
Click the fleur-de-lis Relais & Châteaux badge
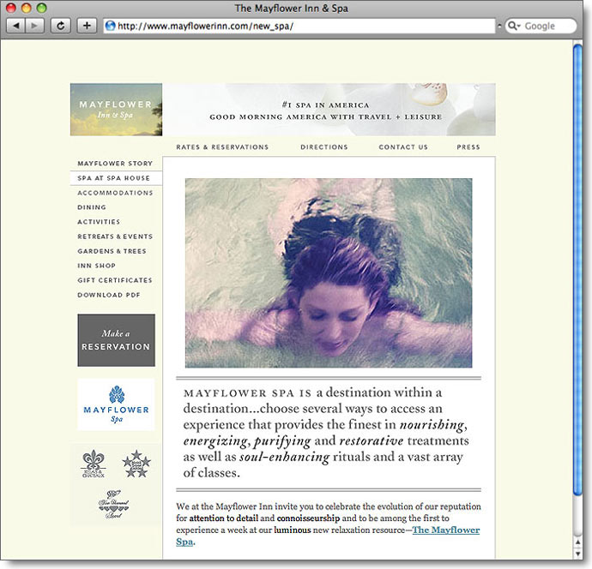[x=94, y=464]
